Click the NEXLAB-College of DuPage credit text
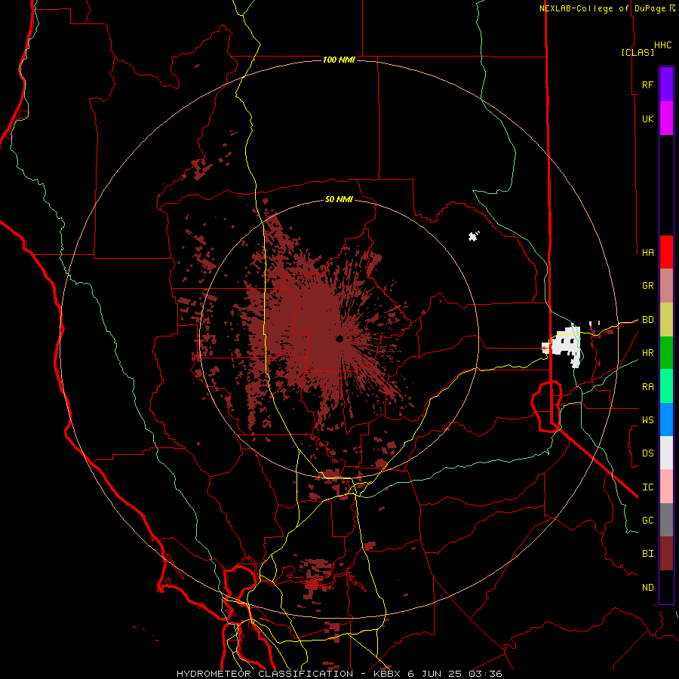679x679 pixels. [x=602, y=8]
